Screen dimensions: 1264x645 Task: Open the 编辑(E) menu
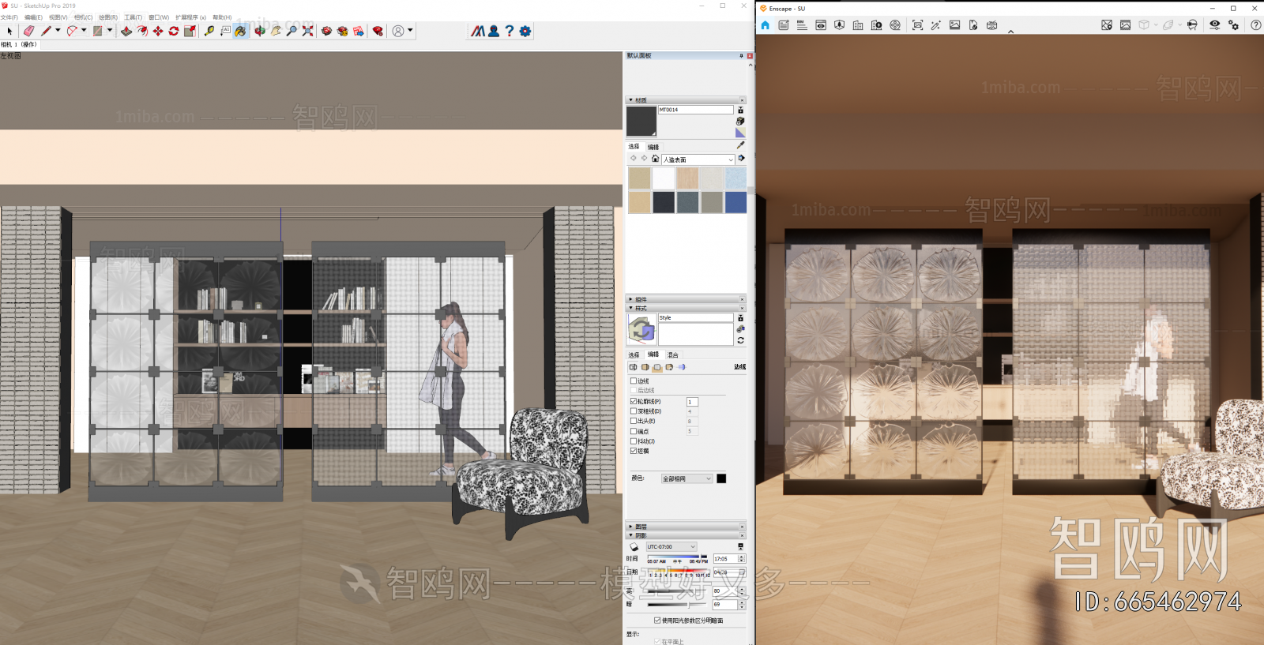[x=33, y=17]
